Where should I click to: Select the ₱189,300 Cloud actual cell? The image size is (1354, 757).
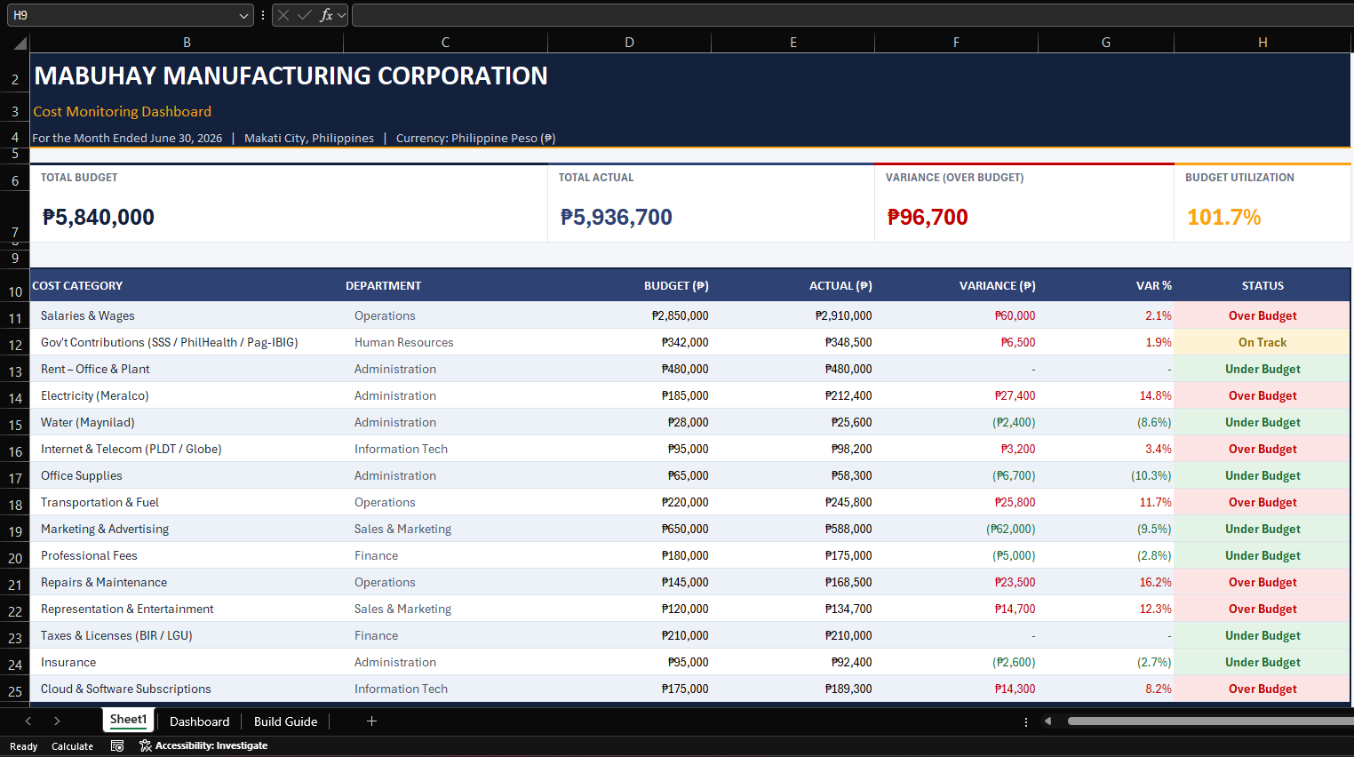(x=792, y=689)
